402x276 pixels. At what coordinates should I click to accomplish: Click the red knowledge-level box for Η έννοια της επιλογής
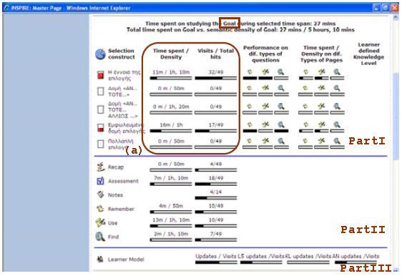point(100,75)
